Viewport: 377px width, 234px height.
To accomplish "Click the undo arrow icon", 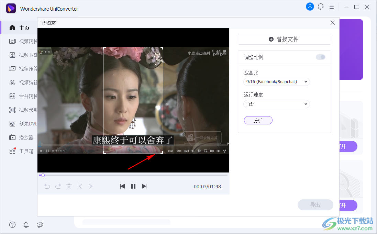I will (47, 186).
